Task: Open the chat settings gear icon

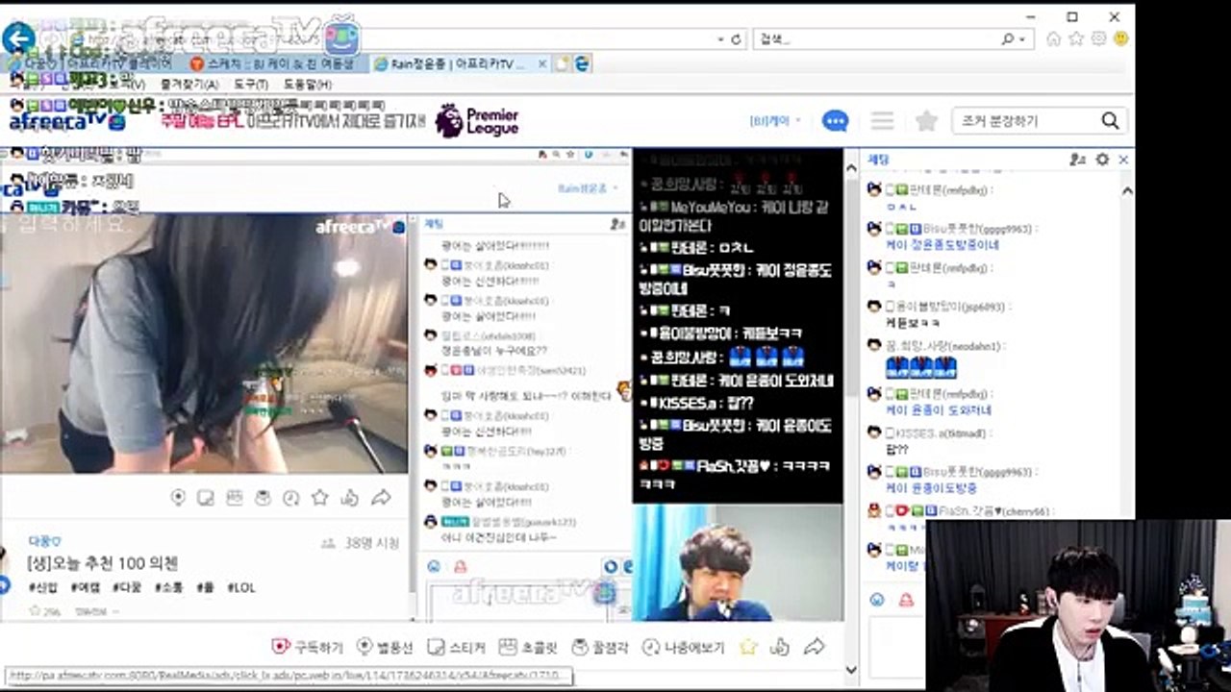Action: click(x=1102, y=160)
